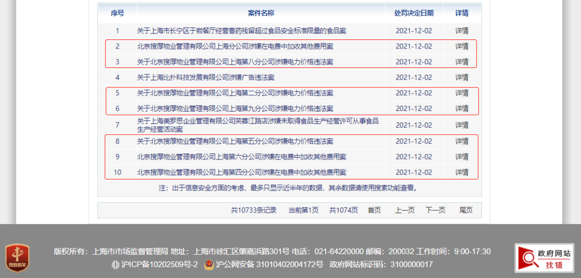The image size is (581, 278).
Task: Click the 党政机关 red badge icon
Action: [x=17, y=258]
